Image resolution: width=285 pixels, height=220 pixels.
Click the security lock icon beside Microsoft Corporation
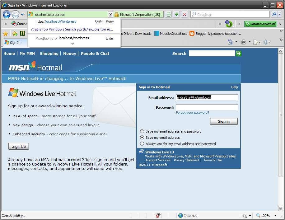pos(116,14)
